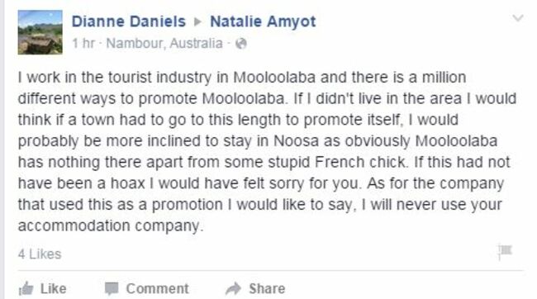Click the word Noosa in the post
537x299 pixels.
pos(297,140)
